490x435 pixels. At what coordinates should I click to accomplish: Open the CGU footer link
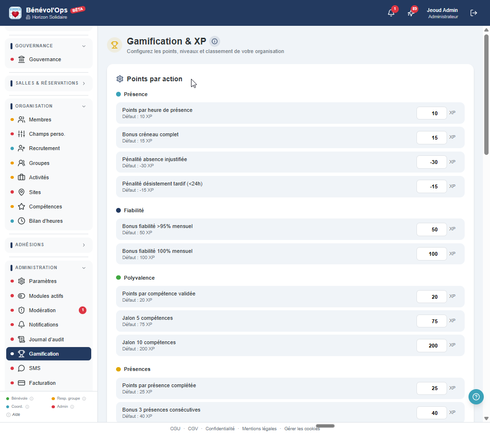[x=175, y=428]
